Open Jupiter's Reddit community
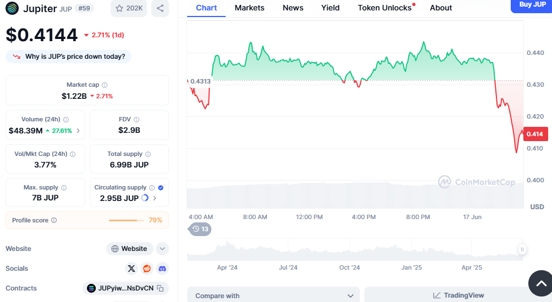This screenshot has height=302, width=552. click(147, 269)
